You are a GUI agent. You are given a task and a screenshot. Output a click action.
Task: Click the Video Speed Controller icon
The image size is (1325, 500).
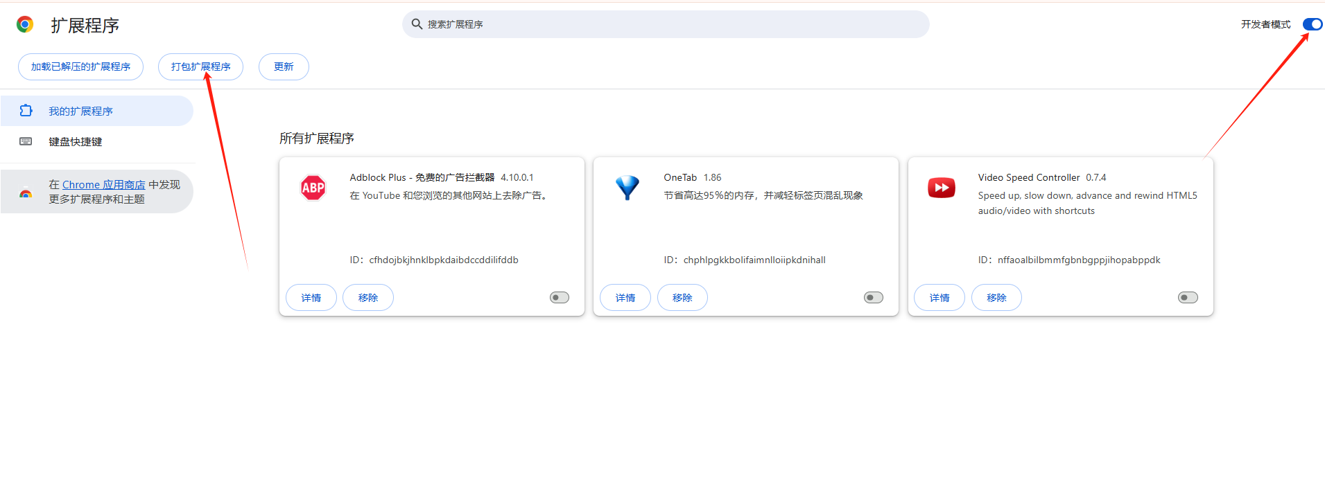[x=942, y=188]
